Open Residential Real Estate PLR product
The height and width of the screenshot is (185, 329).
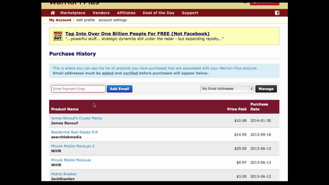coord(74,132)
